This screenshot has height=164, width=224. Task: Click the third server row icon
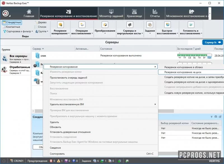pyautogui.click(x=38, y=73)
